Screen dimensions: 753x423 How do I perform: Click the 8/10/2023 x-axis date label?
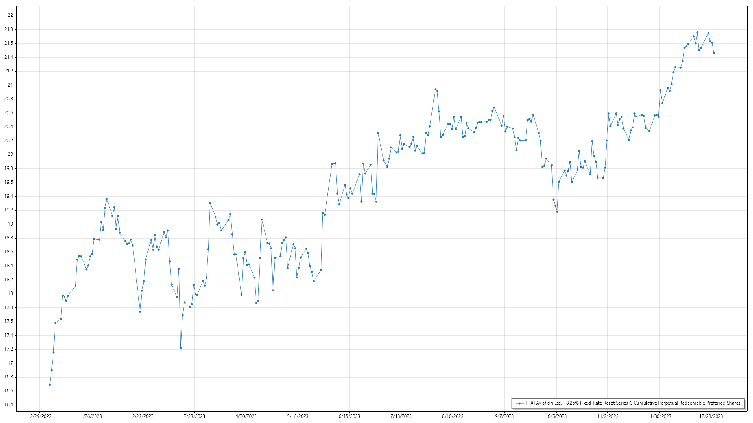(x=453, y=416)
